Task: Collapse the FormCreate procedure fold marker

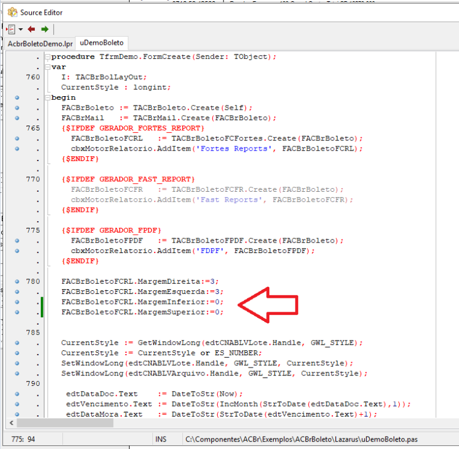Action: [48, 57]
